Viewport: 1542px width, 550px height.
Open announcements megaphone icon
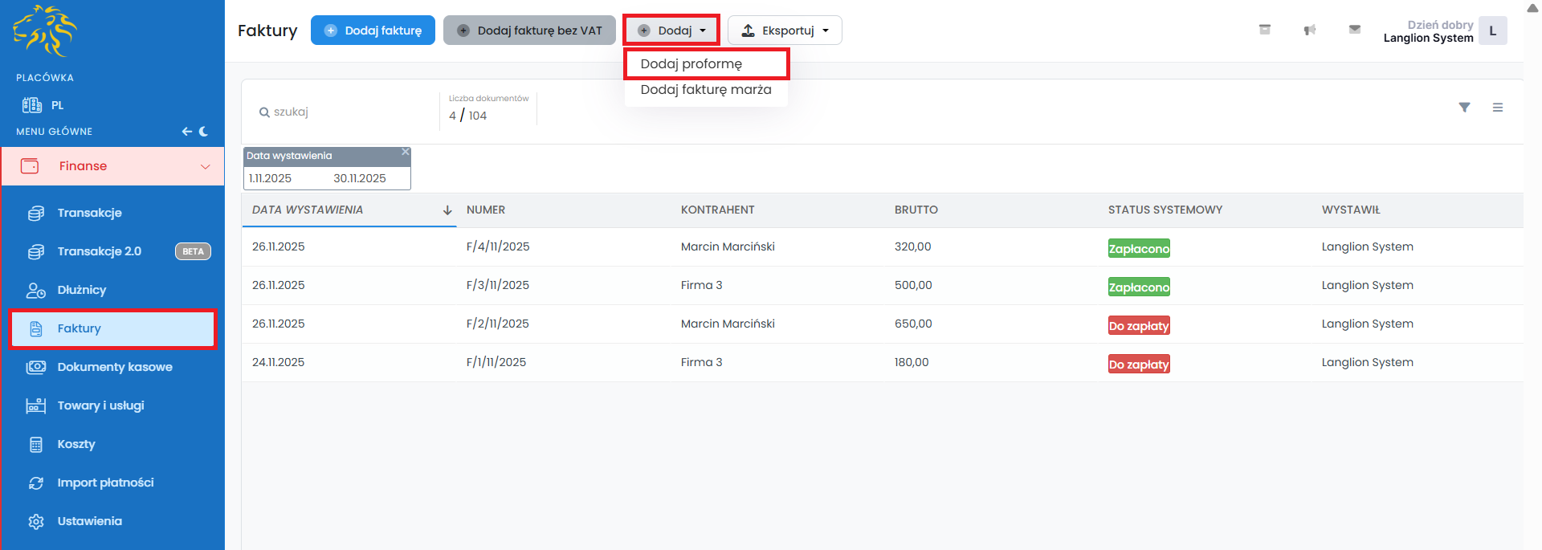coord(1309,30)
